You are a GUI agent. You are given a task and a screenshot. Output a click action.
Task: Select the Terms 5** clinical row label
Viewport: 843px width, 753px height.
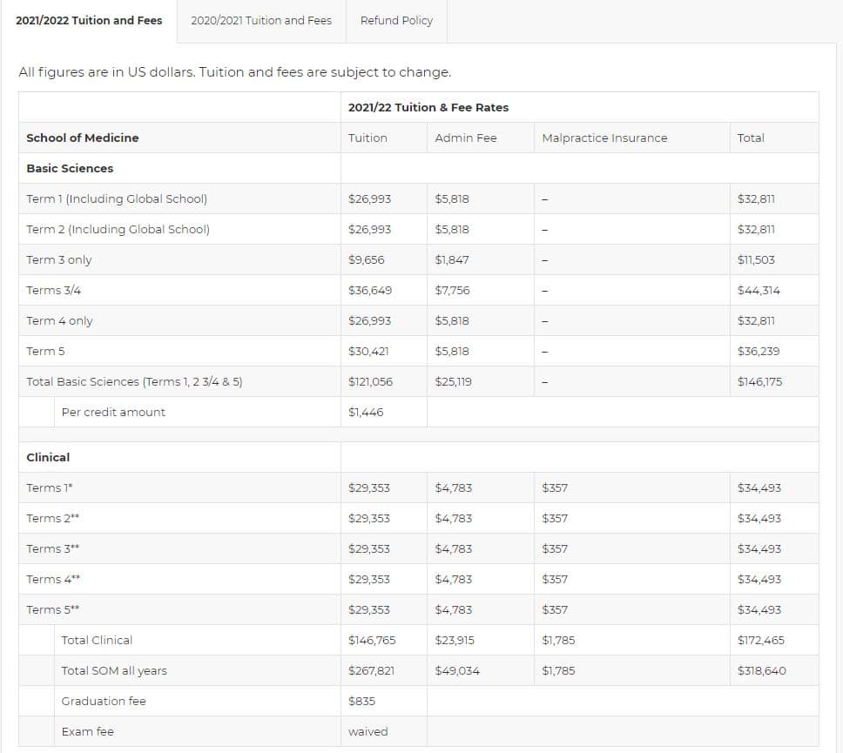coord(52,610)
